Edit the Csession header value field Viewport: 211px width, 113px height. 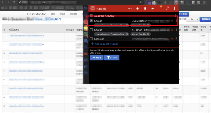tap(151, 39)
